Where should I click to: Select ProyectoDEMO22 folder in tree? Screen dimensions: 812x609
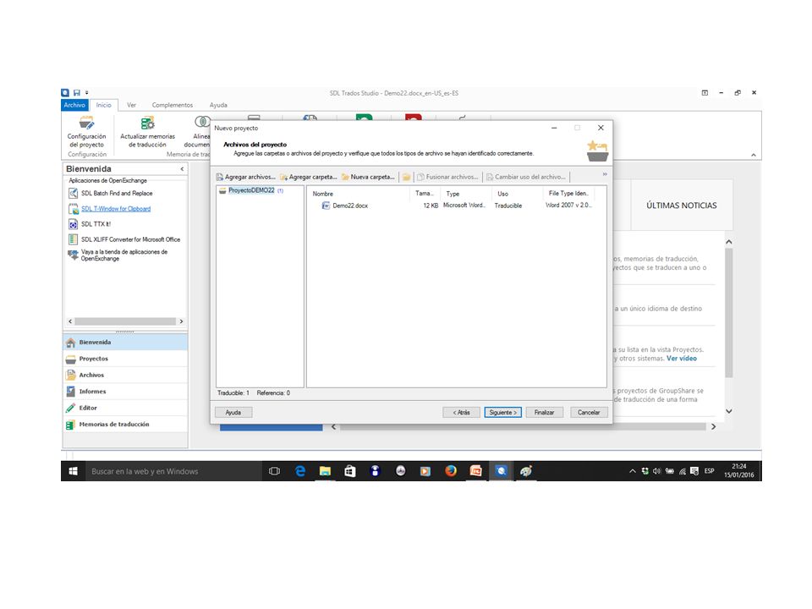251,190
